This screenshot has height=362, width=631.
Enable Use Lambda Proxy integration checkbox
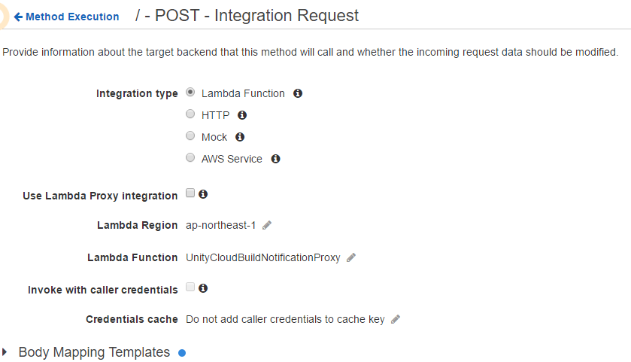190,193
